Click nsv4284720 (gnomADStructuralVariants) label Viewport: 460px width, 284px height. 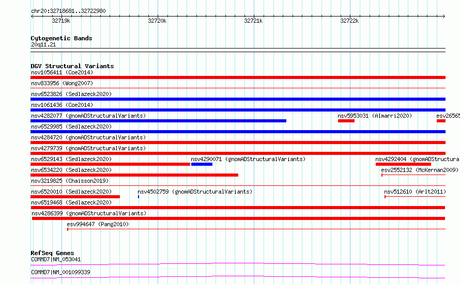[x=88, y=137]
